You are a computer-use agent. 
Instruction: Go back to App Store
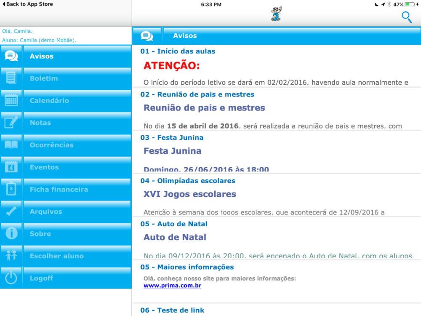tap(28, 4)
